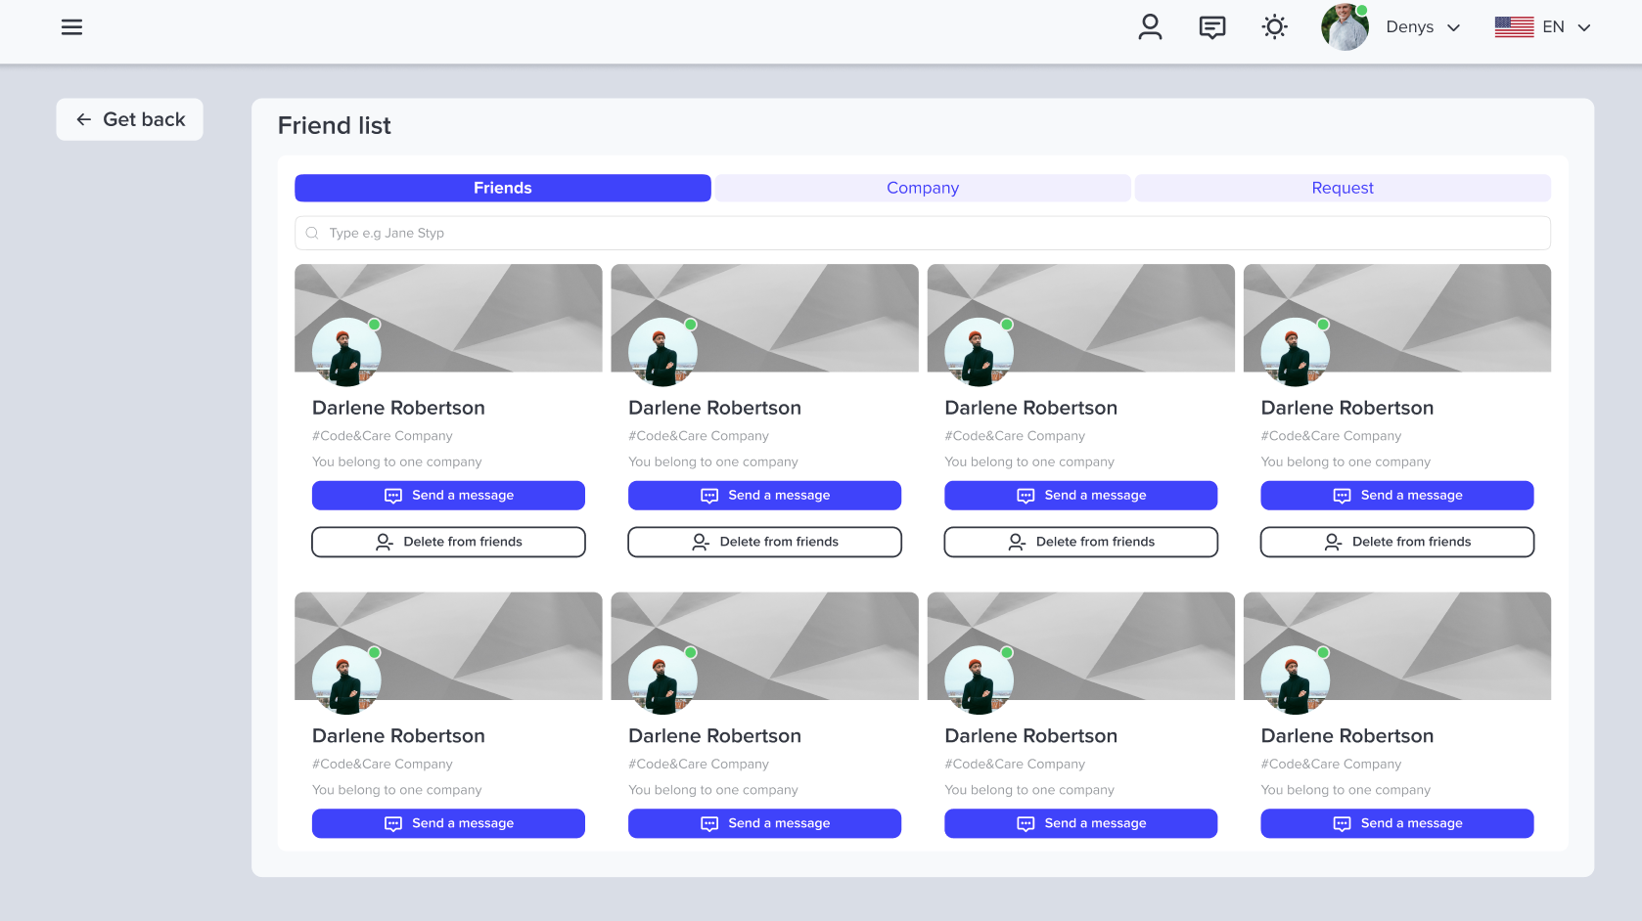1642x921 pixels.
Task: Click the search magnifier icon
Action: pyautogui.click(x=312, y=233)
